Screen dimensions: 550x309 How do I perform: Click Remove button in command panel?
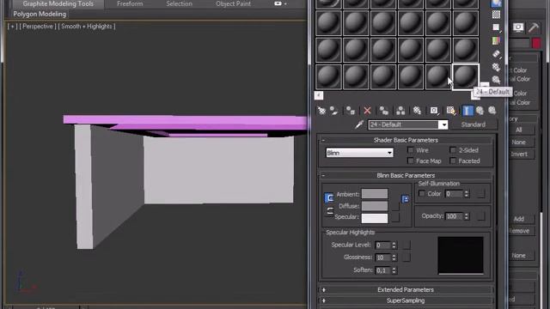click(x=519, y=231)
